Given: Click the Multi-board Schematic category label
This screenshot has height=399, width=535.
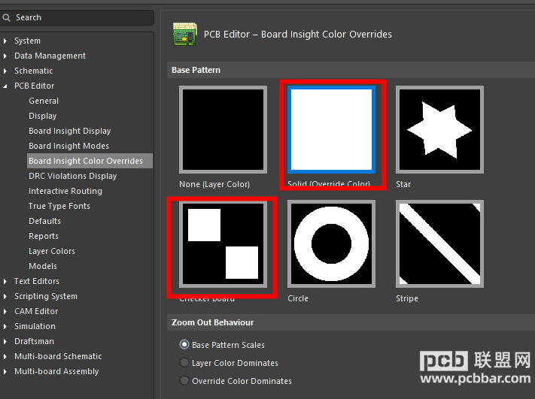Looking at the screenshot, I should point(58,356).
